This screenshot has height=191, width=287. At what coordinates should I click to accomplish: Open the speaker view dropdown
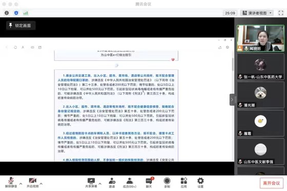click(x=257, y=13)
